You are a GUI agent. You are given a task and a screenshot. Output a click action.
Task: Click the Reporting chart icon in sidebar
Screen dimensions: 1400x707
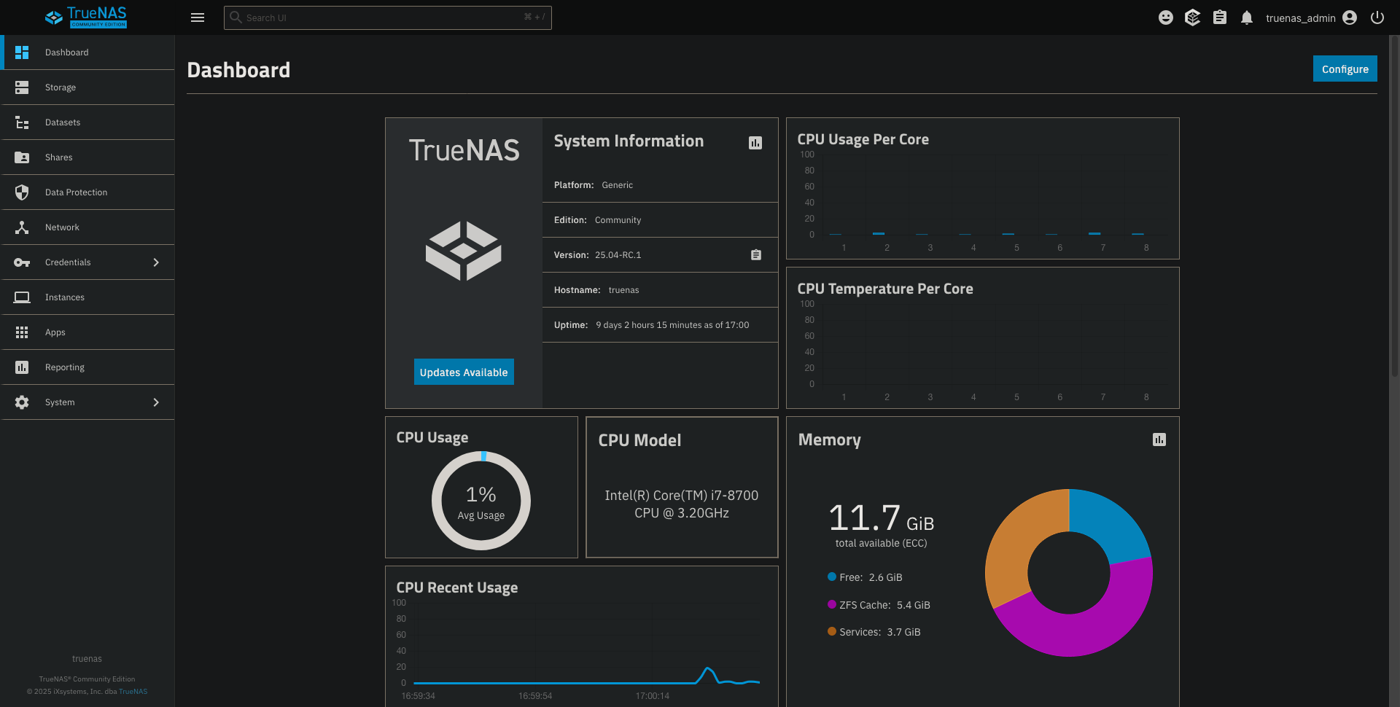coord(22,367)
